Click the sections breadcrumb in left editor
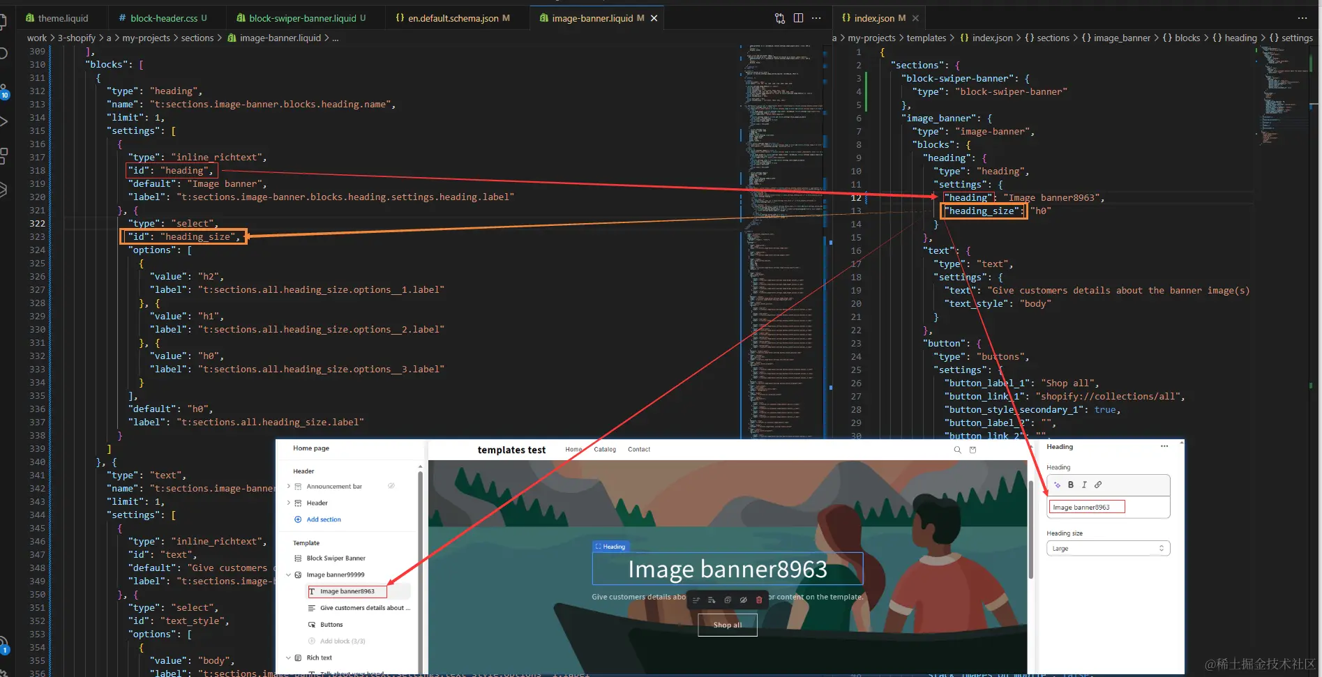 click(x=197, y=38)
